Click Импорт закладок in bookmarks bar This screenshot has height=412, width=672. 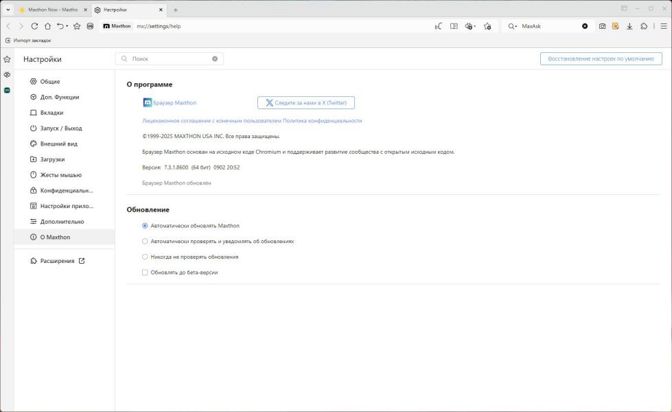pos(28,41)
